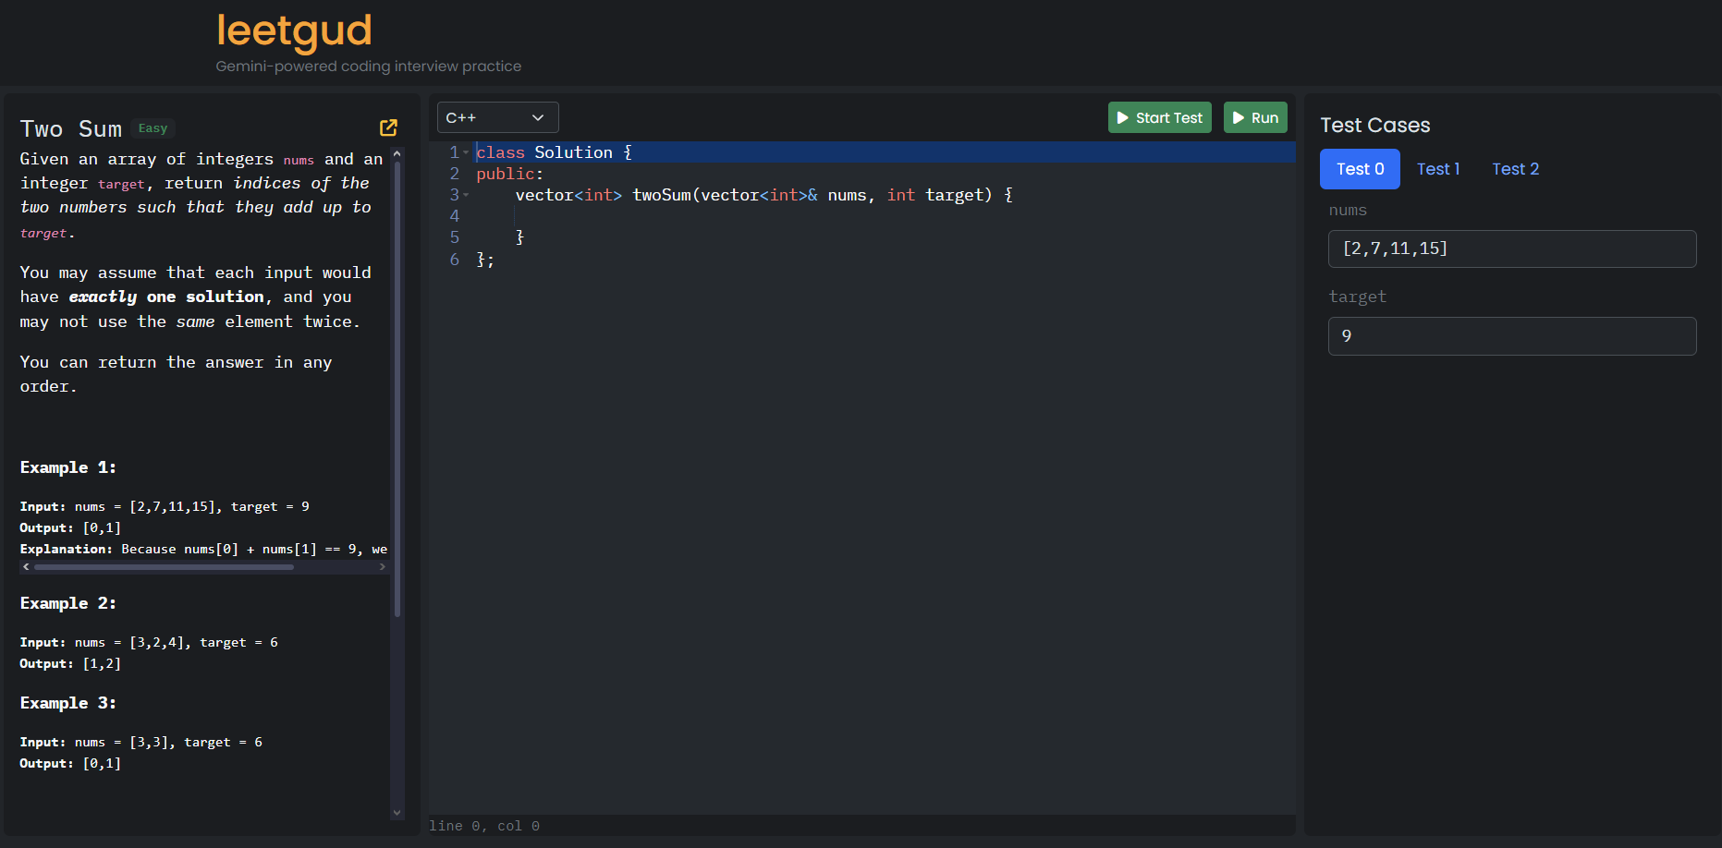Click 'line 0, col 0' status text

(484, 826)
